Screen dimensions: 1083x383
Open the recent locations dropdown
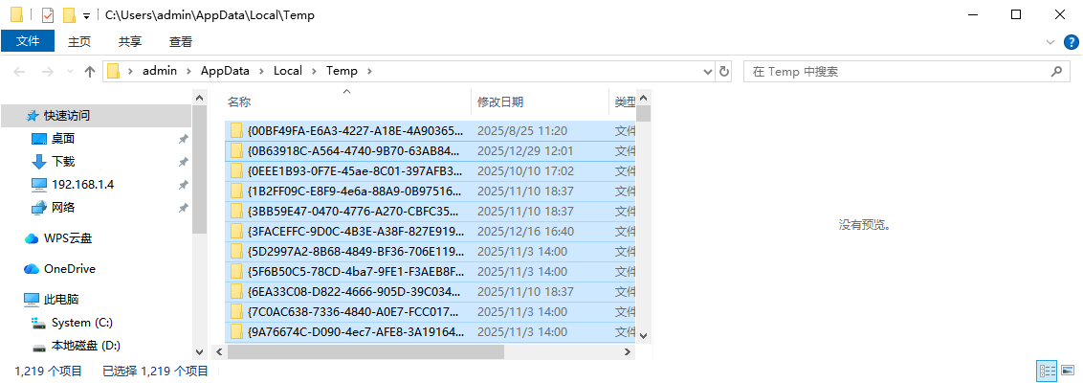[70, 71]
